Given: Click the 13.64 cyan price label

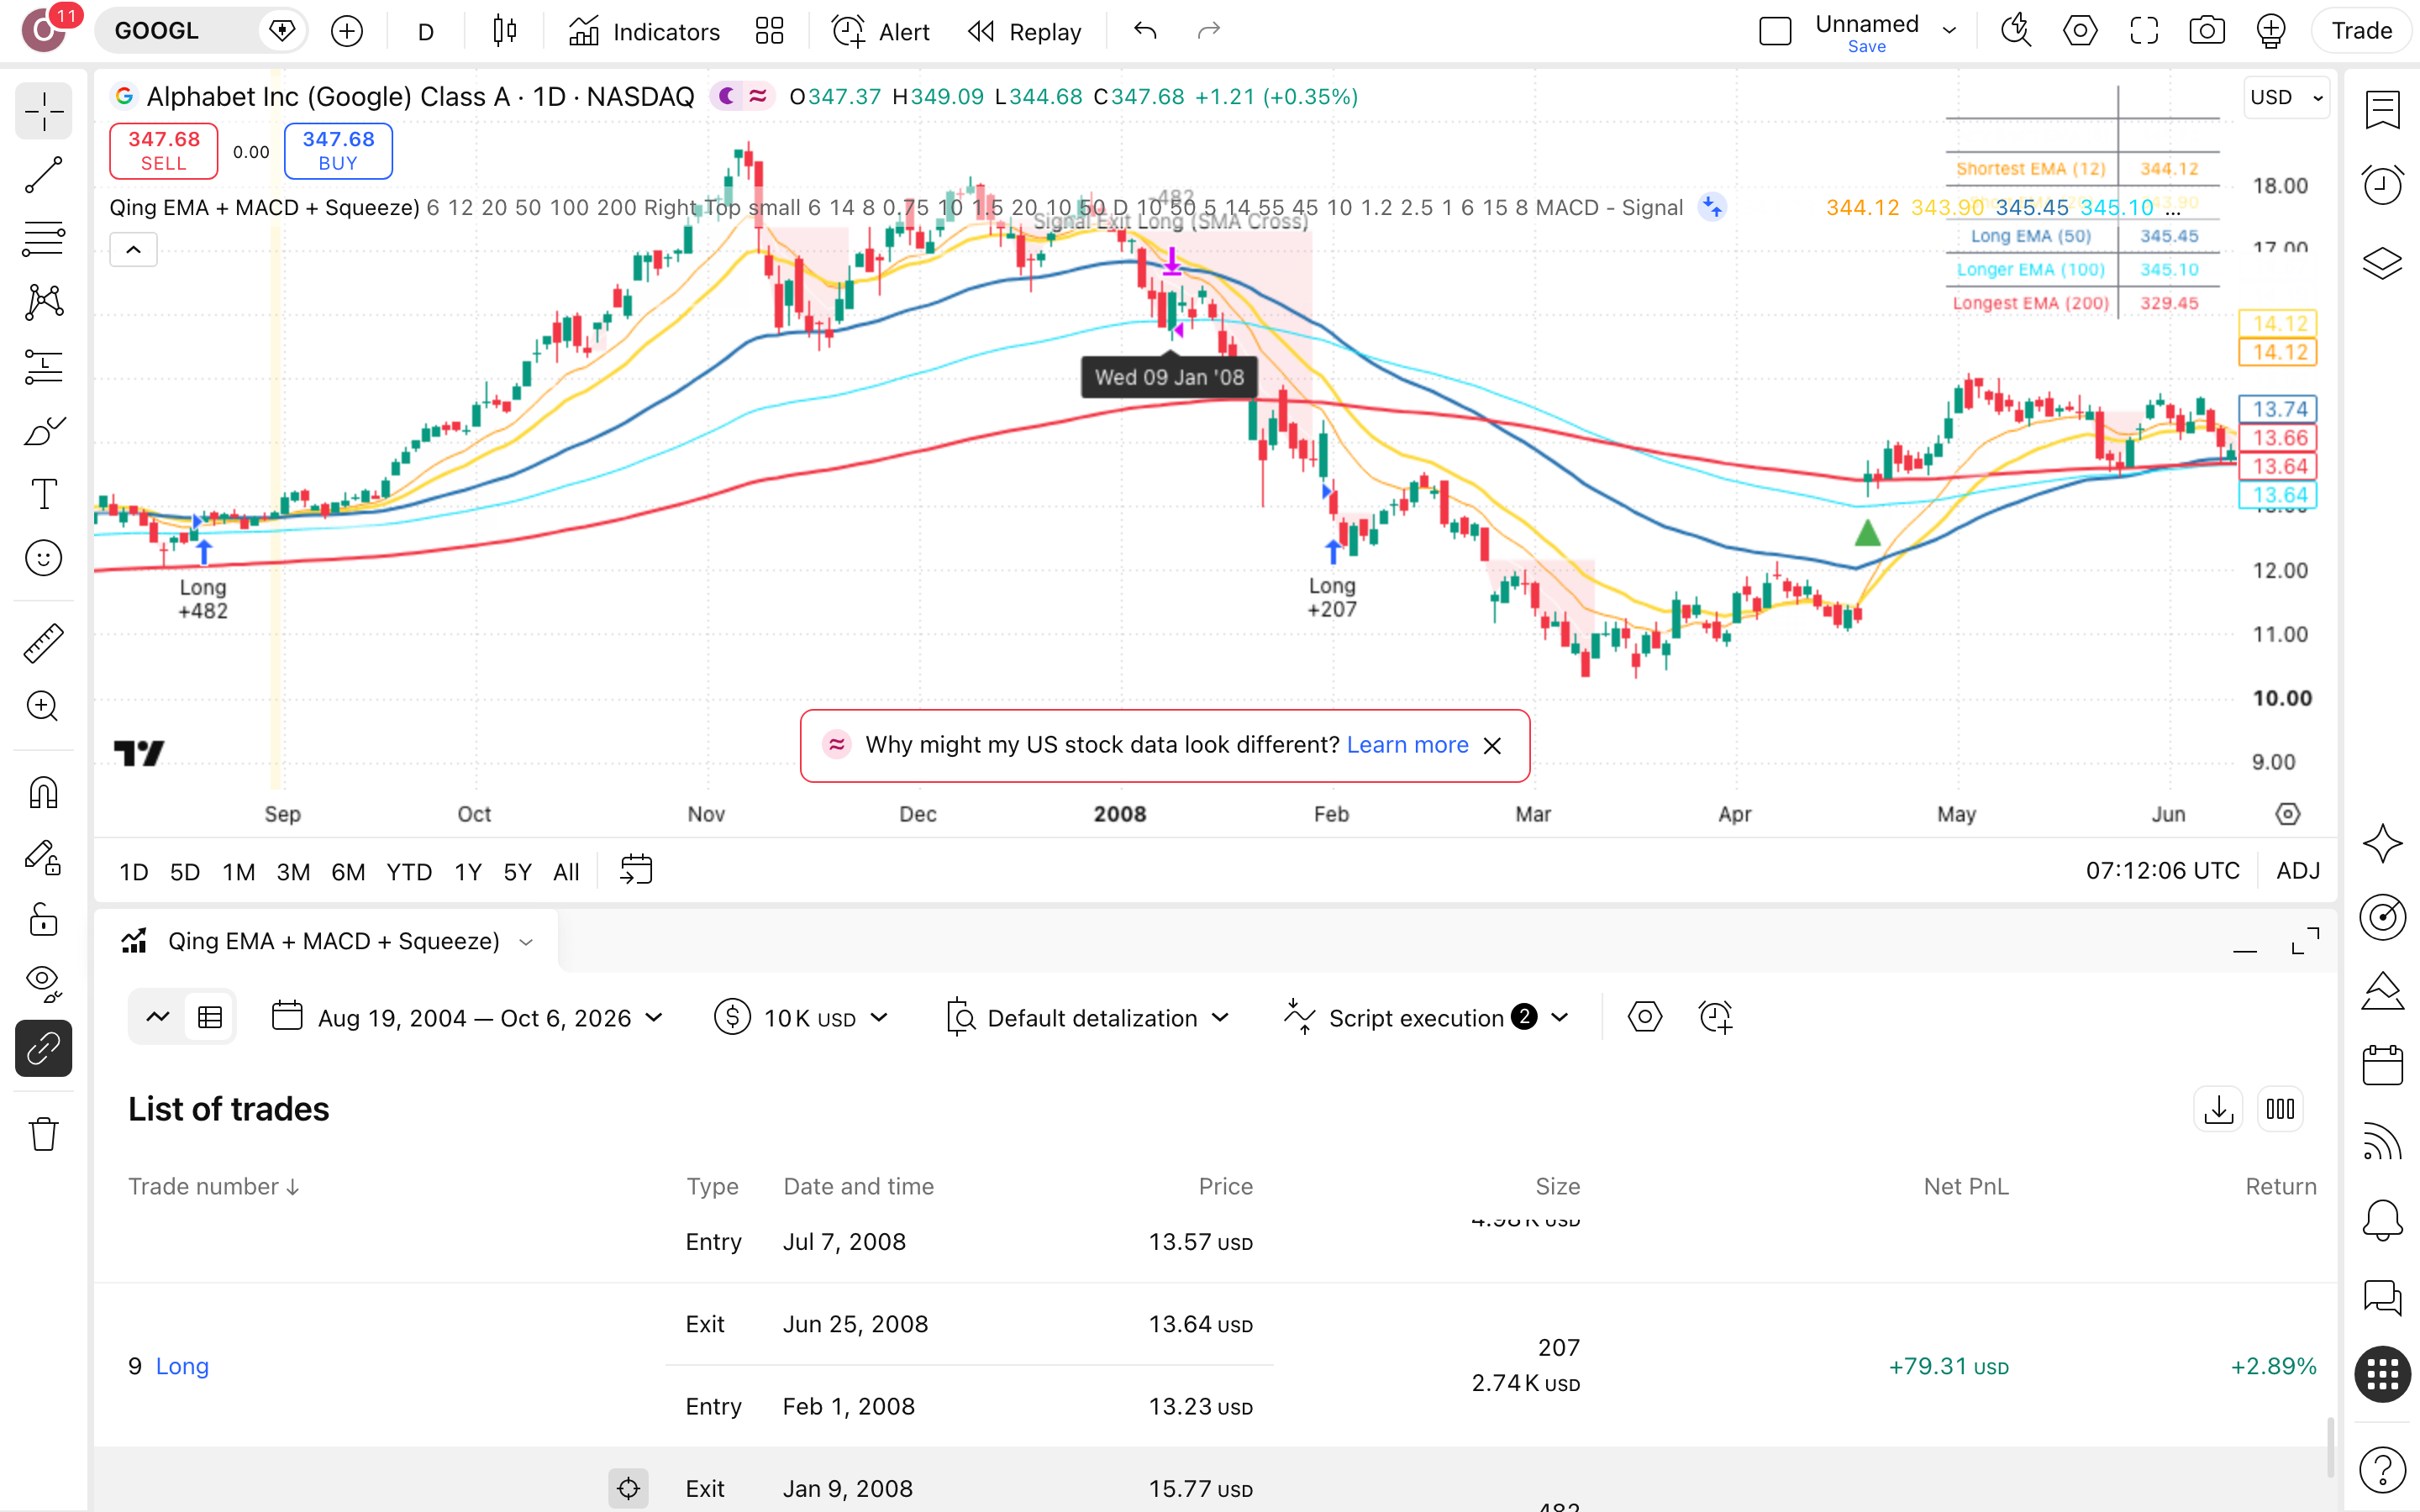Looking at the screenshot, I should pyautogui.click(x=2278, y=495).
